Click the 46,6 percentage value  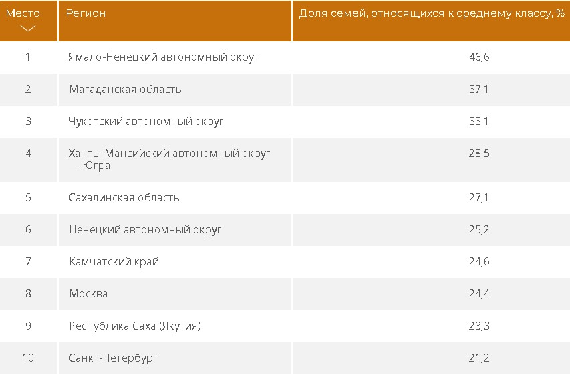[x=479, y=57]
